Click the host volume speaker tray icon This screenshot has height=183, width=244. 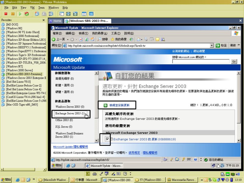tap(238, 174)
